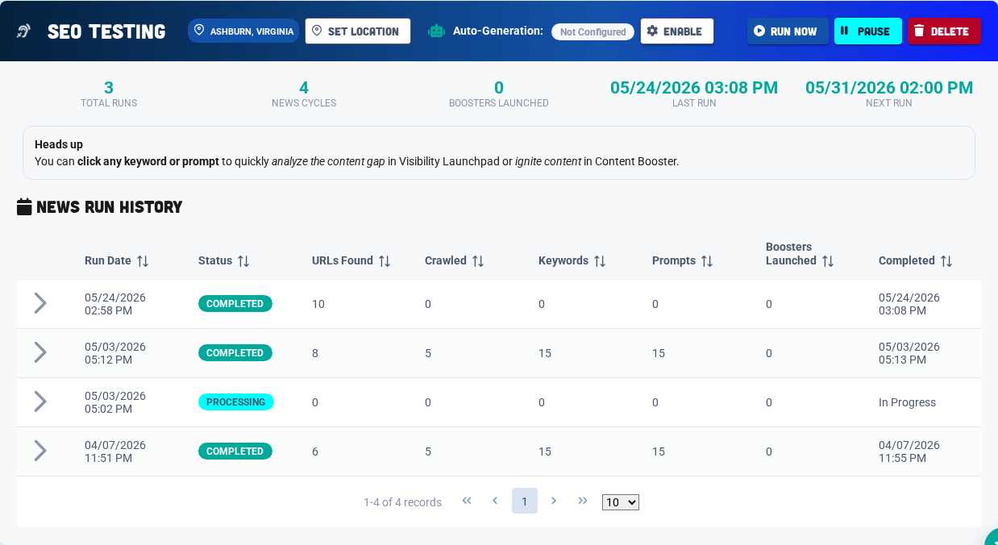Click the Processing status badge
This screenshot has height=545, width=998.
[236, 401]
